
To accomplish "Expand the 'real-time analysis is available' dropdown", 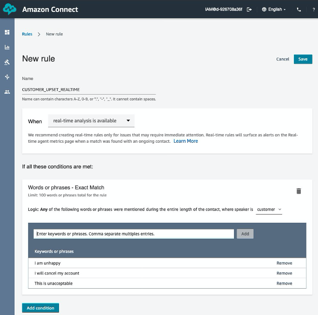I will [x=91, y=121].
